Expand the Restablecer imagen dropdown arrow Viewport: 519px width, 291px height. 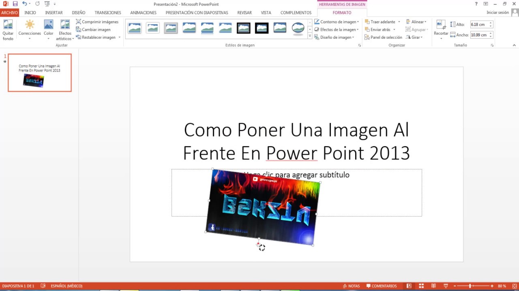(x=119, y=37)
